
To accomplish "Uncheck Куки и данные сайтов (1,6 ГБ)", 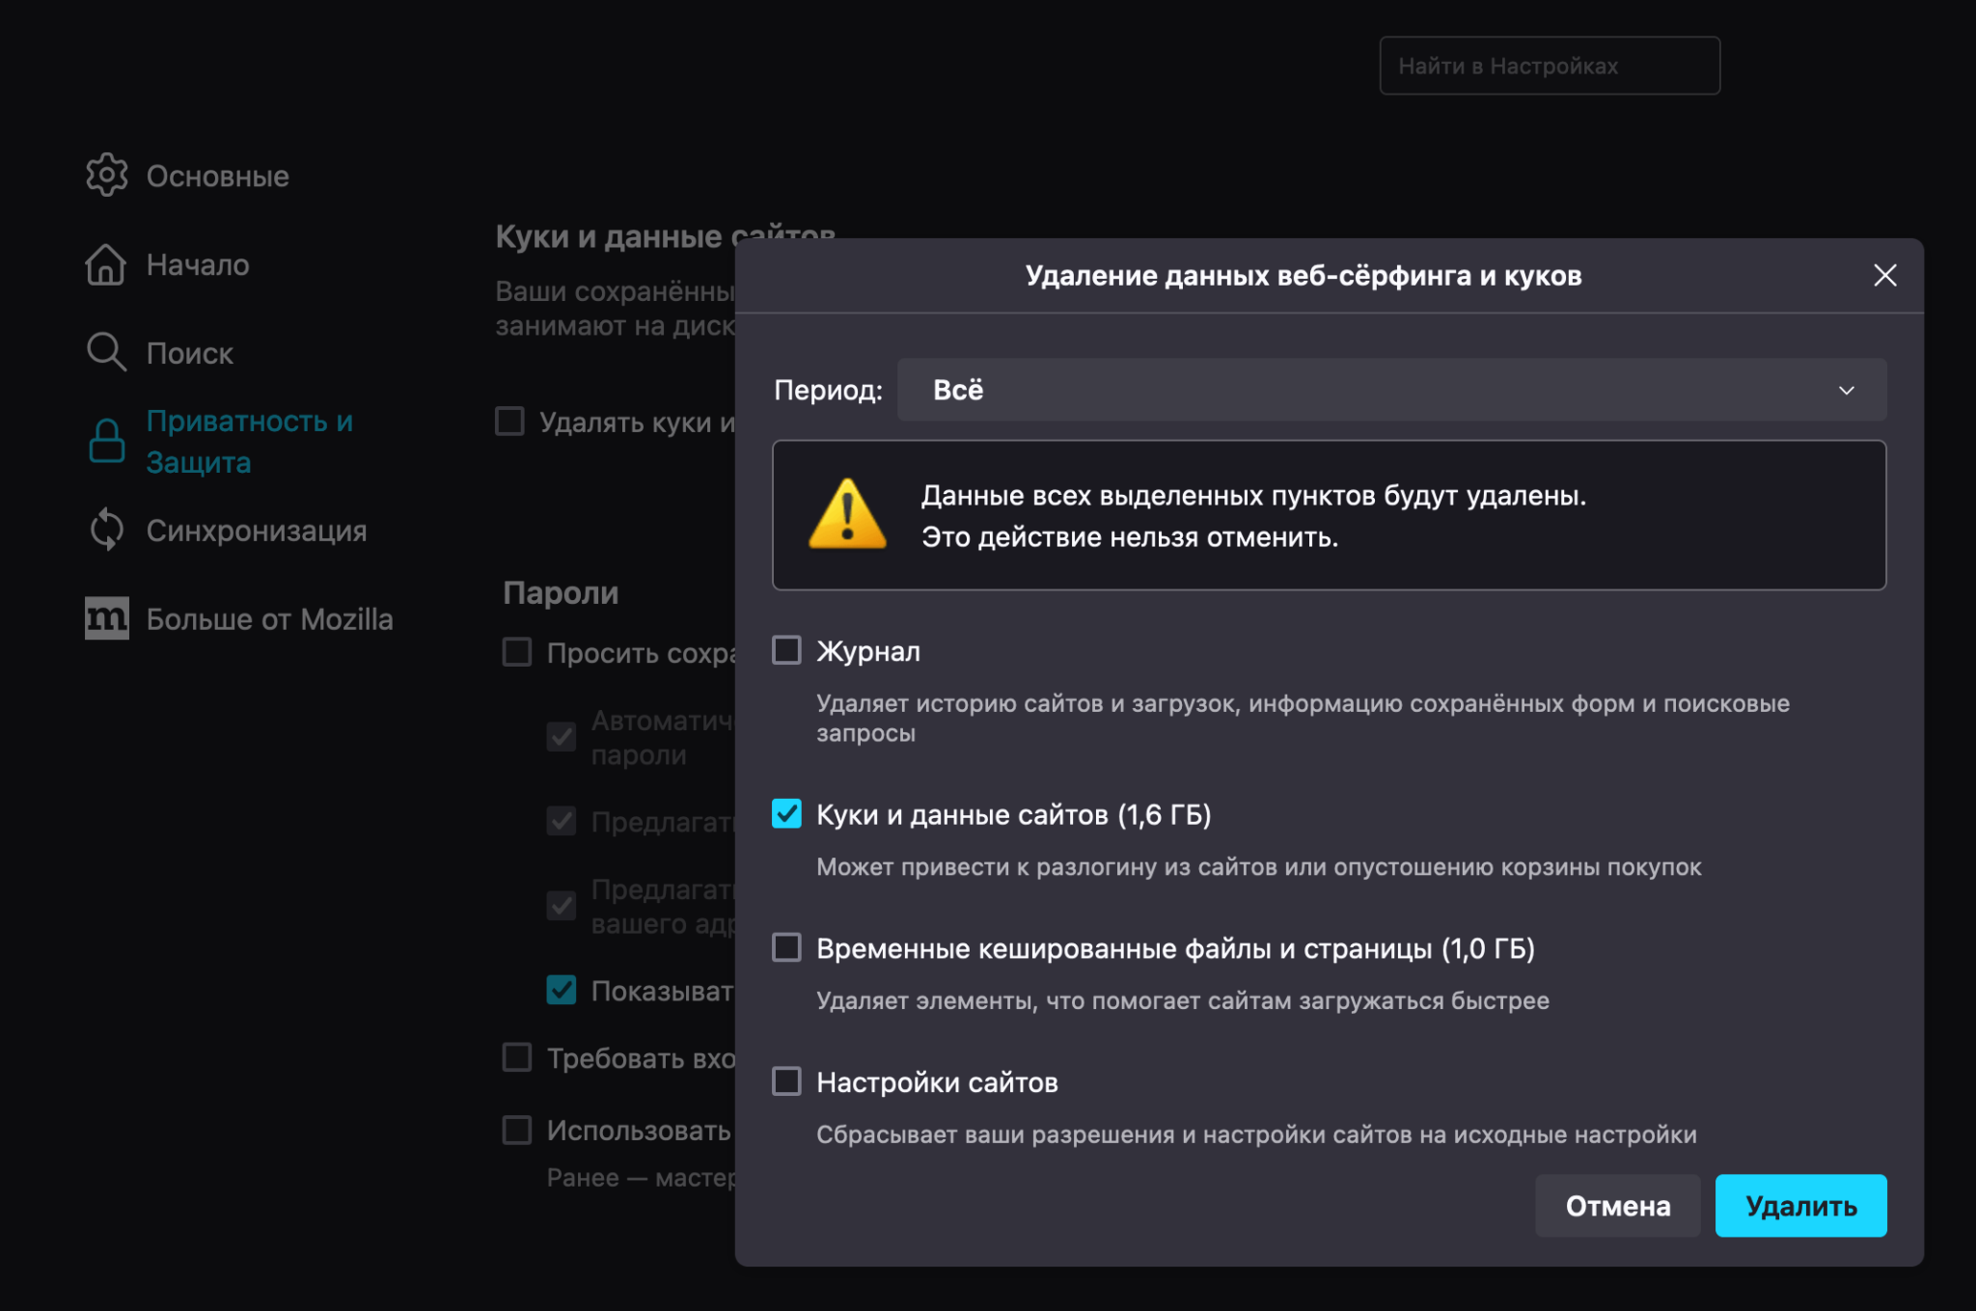I will click(x=785, y=814).
